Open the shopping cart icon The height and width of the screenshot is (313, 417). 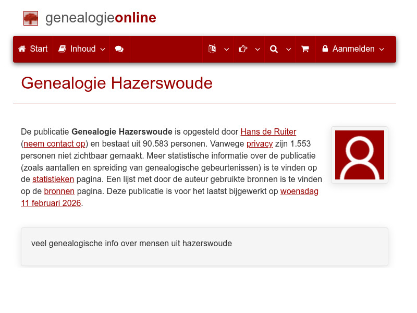point(305,49)
